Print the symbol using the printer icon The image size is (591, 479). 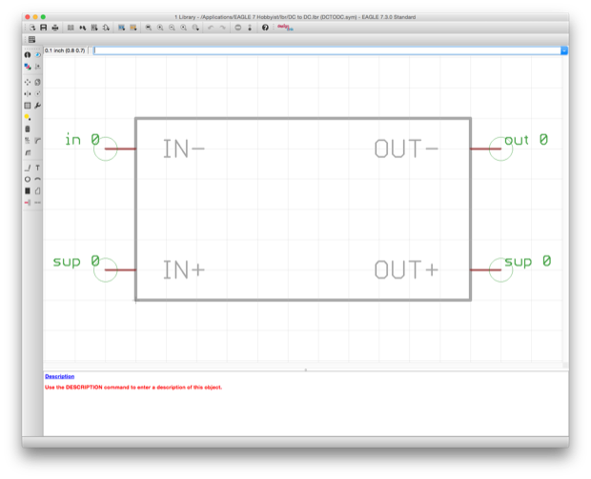click(55, 28)
